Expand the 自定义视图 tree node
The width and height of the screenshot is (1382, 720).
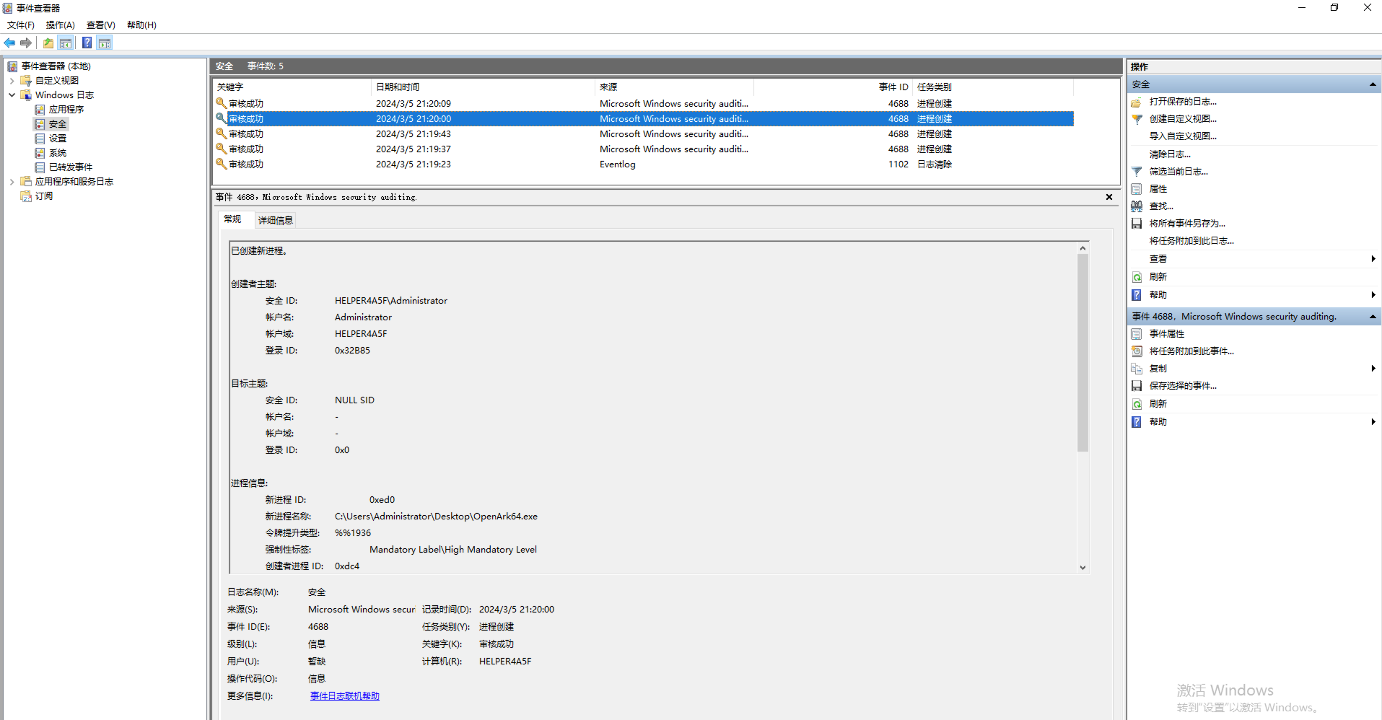coord(12,80)
